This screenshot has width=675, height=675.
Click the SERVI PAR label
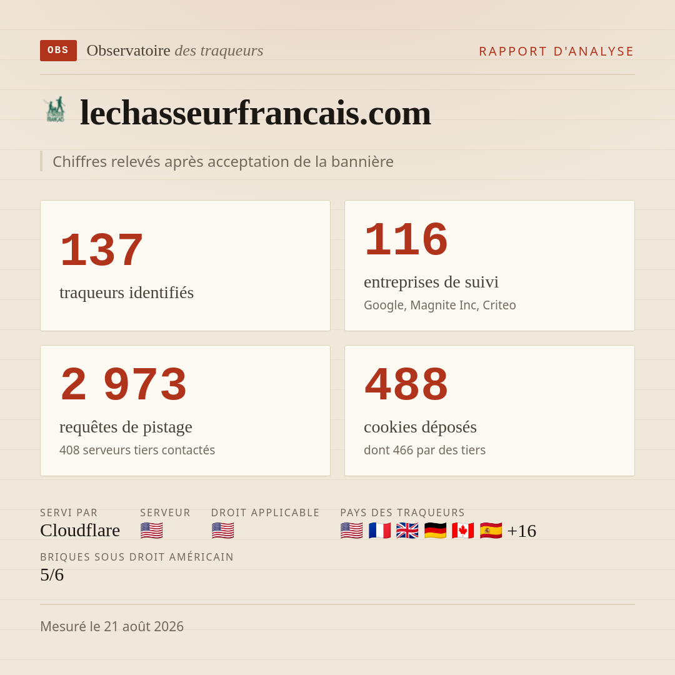69,512
